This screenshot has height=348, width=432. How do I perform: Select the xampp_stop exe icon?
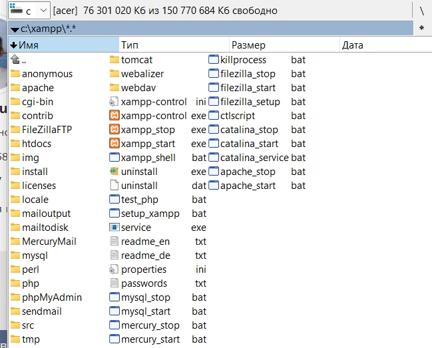[114, 130]
